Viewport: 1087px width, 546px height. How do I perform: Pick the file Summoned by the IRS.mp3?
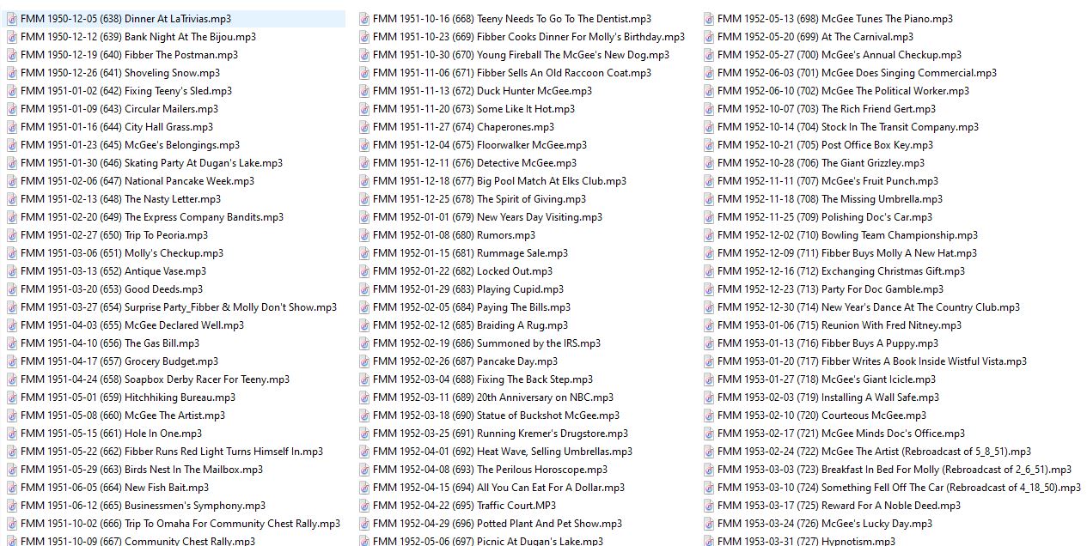(486, 343)
